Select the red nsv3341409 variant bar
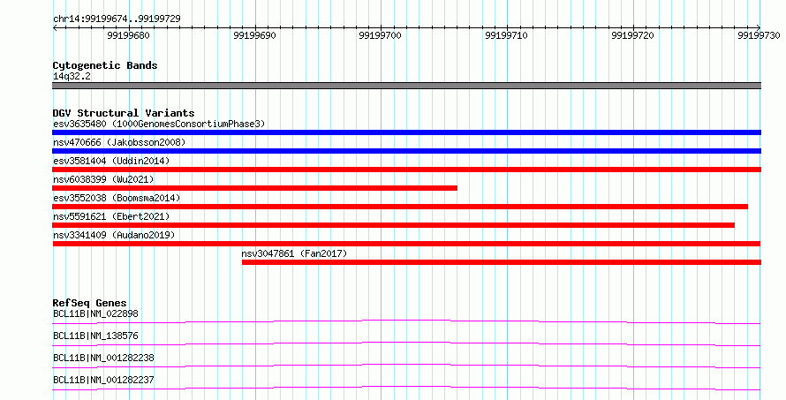 tap(406, 244)
